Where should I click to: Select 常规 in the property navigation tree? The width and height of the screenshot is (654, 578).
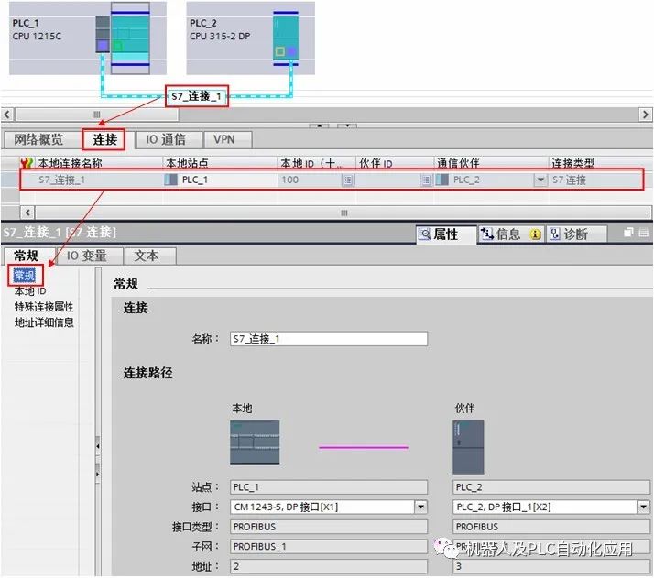pyautogui.click(x=25, y=275)
